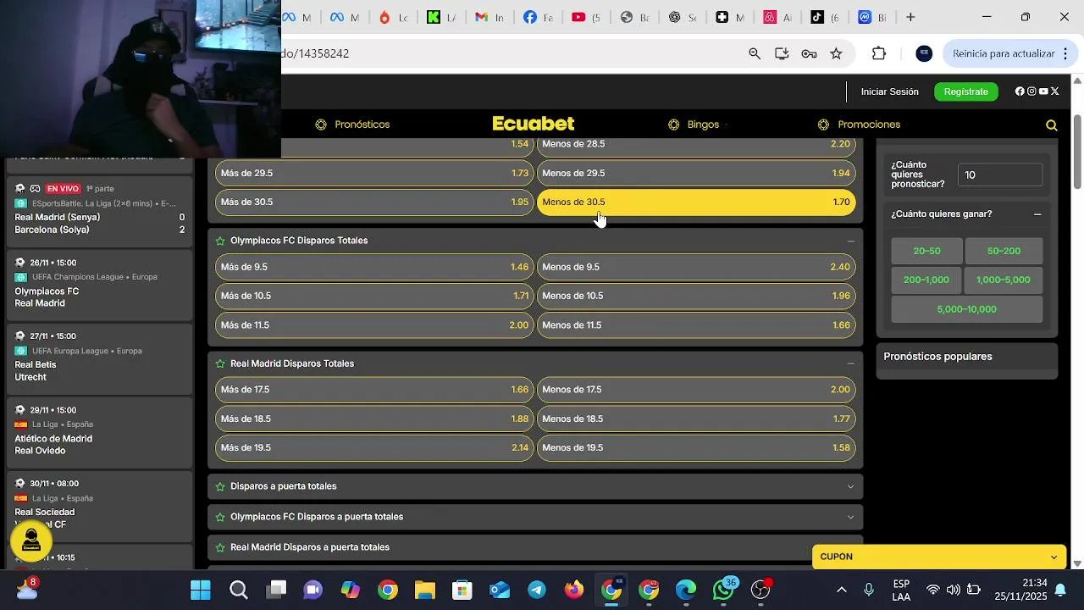This screenshot has width=1084, height=610.
Task: Switch to the Gmail browser tab
Action: click(489, 17)
